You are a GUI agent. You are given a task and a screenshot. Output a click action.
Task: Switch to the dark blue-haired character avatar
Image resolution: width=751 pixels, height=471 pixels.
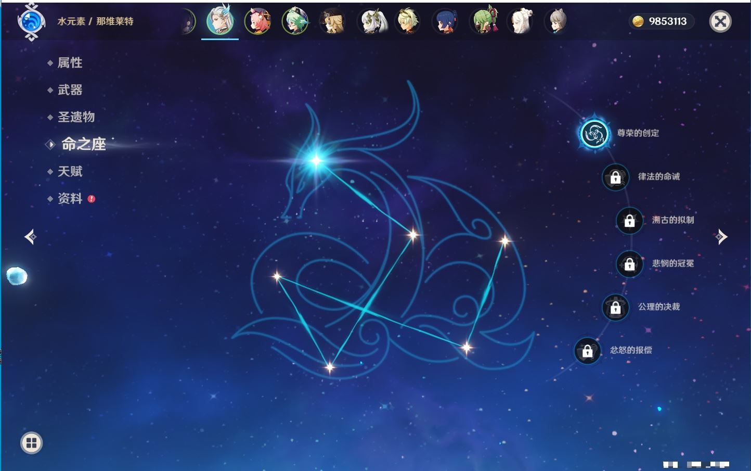click(445, 21)
